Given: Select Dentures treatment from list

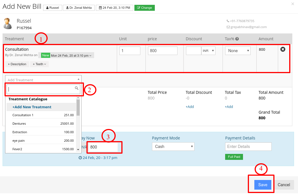Looking at the screenshot, I should coord(43,124).
